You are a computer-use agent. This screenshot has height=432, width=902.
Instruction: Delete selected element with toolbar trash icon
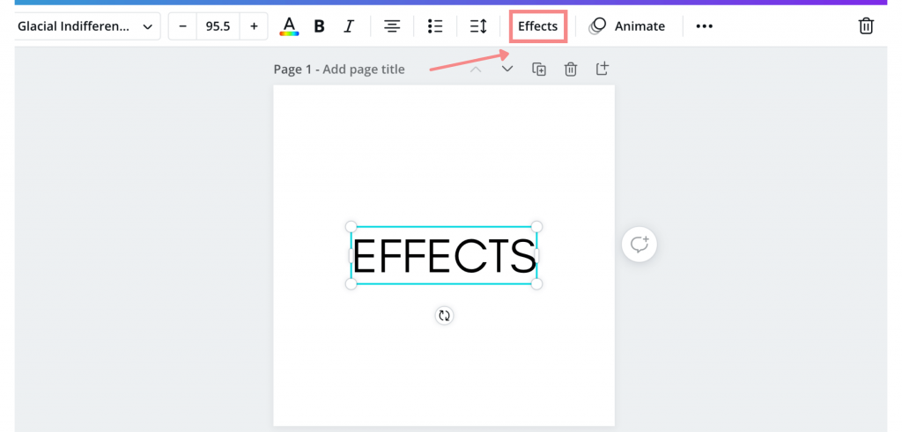tap(866, 26)
